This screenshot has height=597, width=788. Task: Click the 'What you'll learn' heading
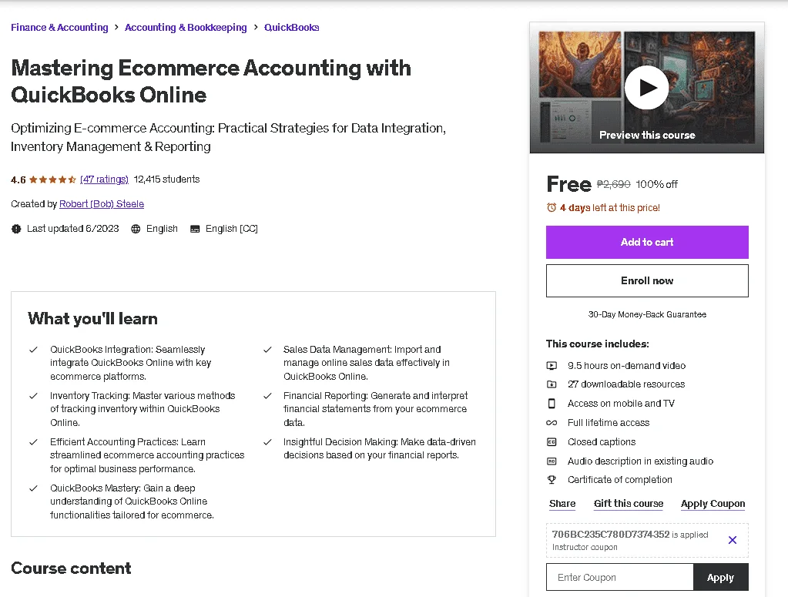tap(92, 319)
